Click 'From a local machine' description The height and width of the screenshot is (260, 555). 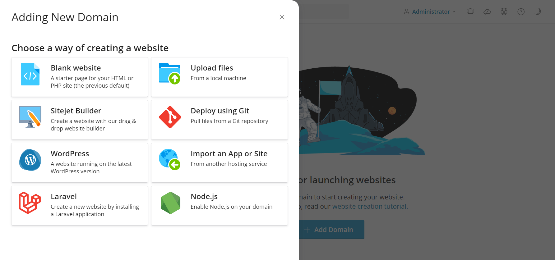218,78
